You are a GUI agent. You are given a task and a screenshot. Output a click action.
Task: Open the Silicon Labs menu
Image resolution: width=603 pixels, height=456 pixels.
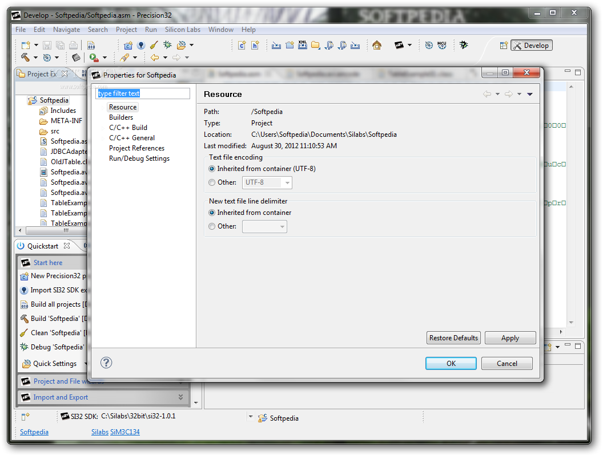(x=183, y=30)
